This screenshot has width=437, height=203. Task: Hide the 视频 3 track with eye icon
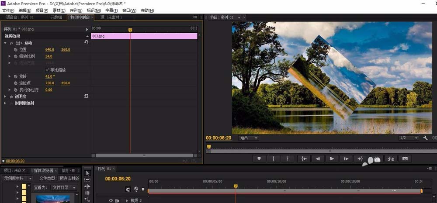click(x=111, y=200)
